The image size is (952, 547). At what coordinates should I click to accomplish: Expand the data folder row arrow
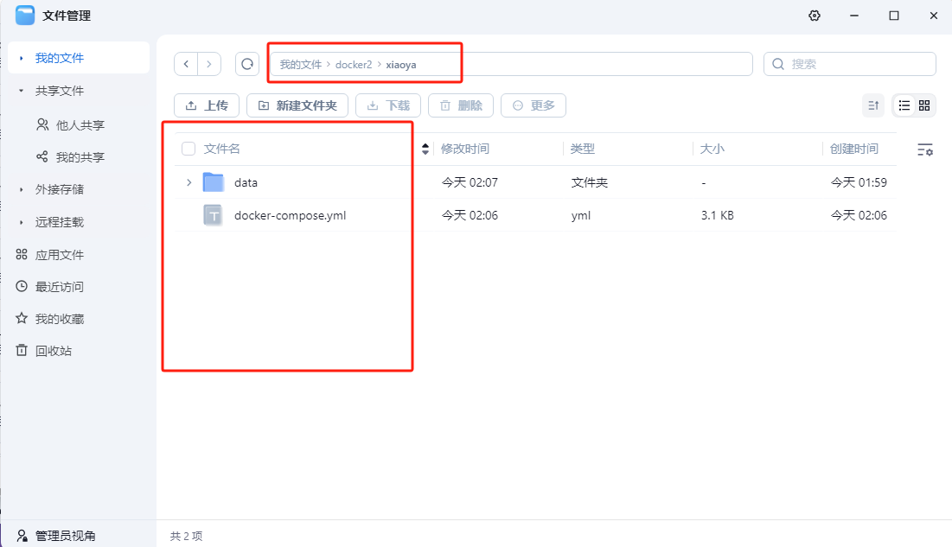pos(188,182)
